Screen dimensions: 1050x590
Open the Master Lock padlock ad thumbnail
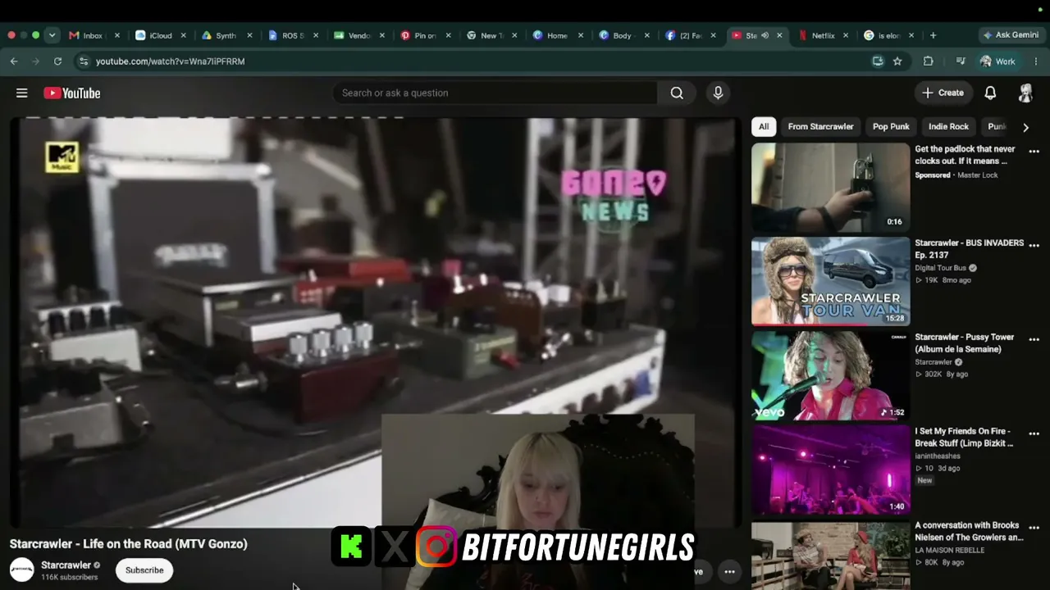(830, 188)
